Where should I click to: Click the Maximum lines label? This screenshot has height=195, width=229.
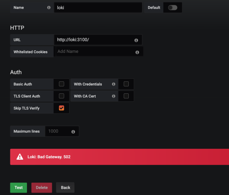[27, 131]
